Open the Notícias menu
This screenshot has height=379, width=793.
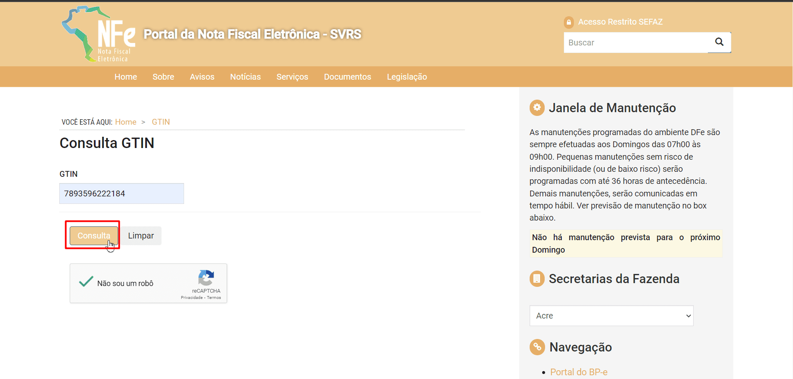point(245,77)
